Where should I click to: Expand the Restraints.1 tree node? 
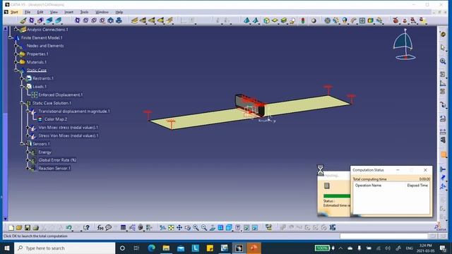[x=22, y=78]
